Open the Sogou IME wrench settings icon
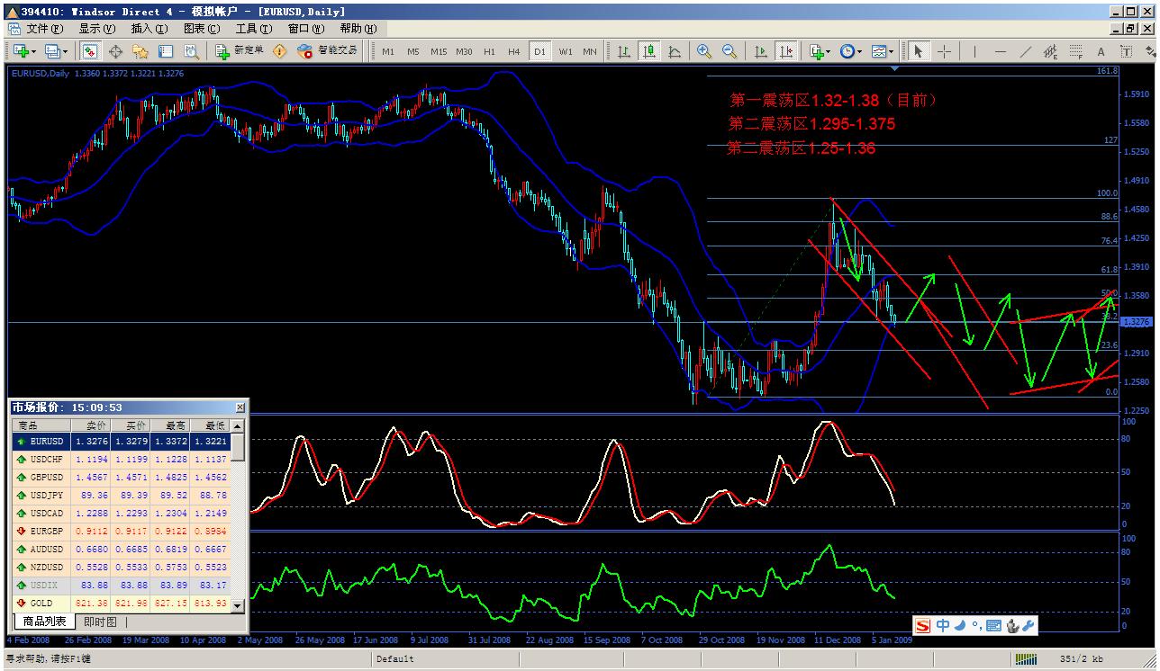1160x671 pixels. [1029, 625]
